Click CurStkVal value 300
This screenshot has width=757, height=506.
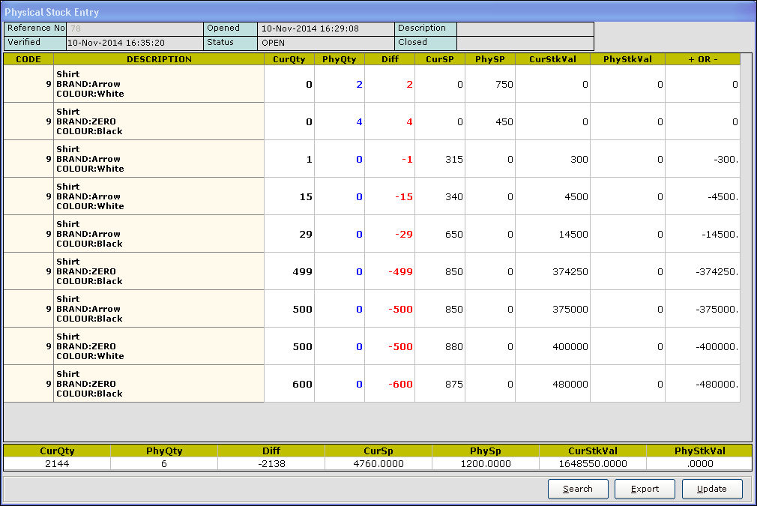[x=553, y=160]
